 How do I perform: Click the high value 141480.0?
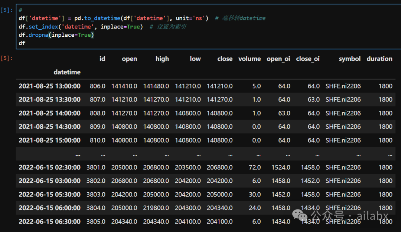156,86
